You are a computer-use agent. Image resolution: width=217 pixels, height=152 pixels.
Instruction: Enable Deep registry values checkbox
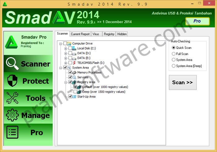(x=75, y=92)
